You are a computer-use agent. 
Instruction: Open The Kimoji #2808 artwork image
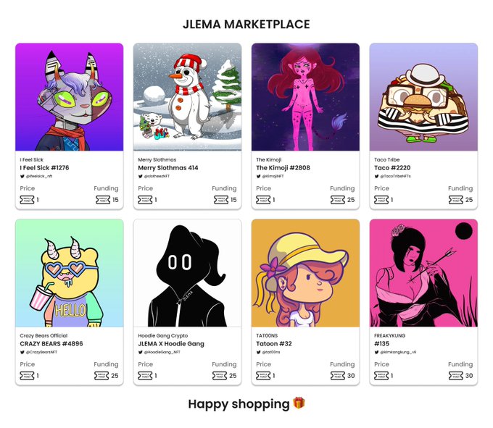click(305, 97)
